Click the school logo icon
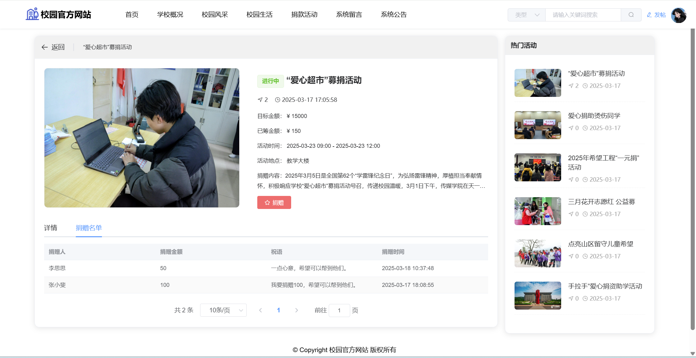 click(32, 14)
